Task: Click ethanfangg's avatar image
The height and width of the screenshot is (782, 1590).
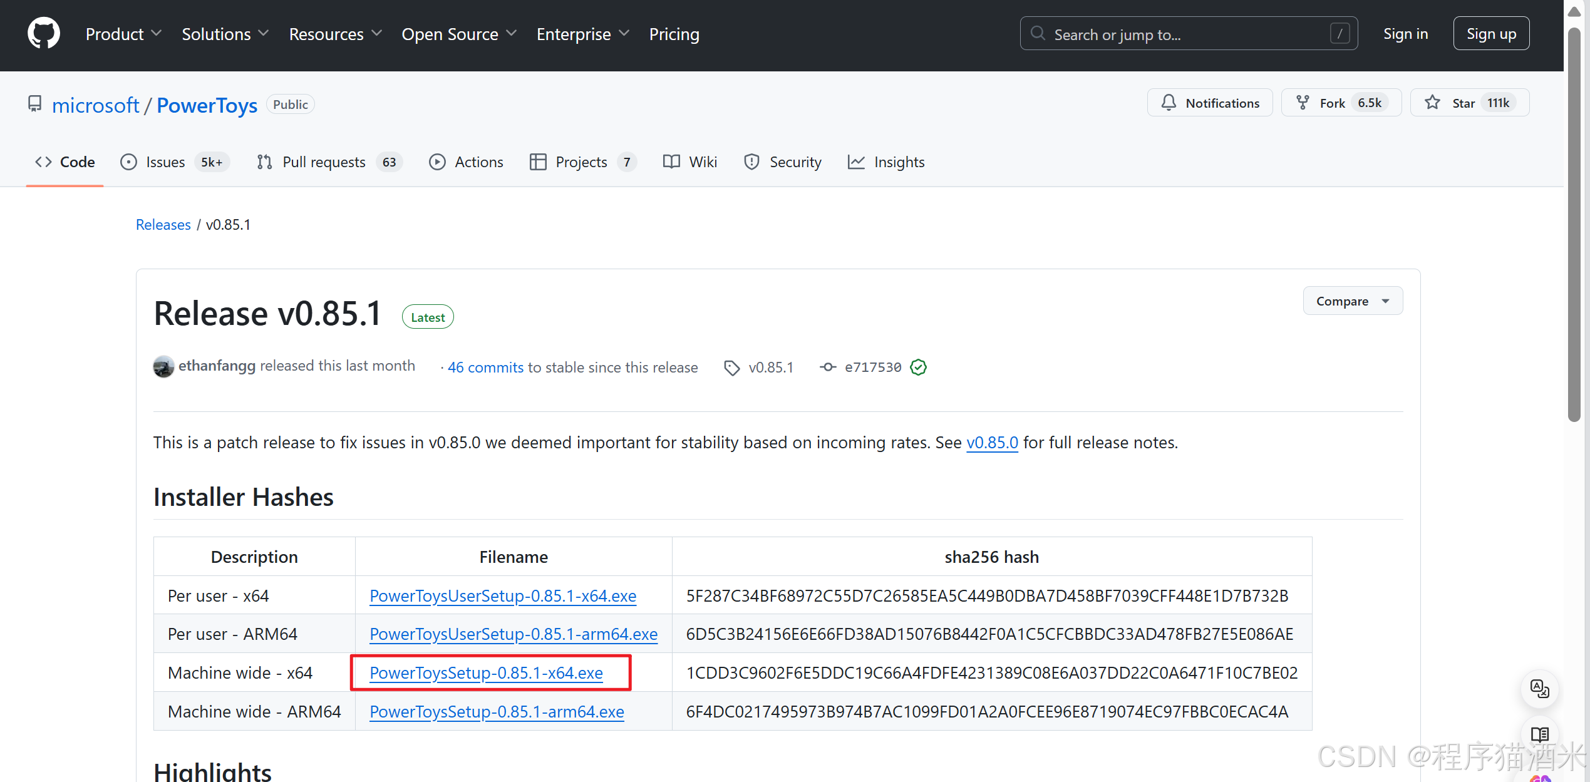Action: click(163, 367)
